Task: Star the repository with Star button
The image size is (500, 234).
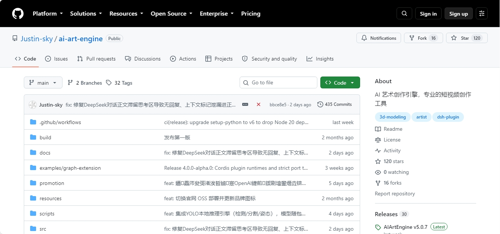Action: (467, 38)
